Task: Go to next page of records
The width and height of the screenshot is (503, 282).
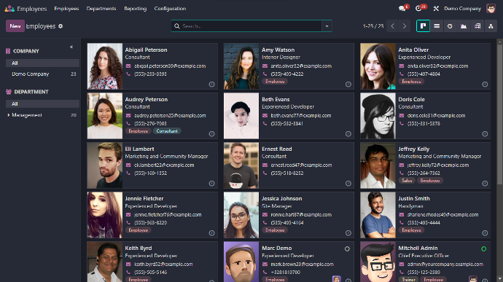Action: pyautogui.click(x=405, y=26)
